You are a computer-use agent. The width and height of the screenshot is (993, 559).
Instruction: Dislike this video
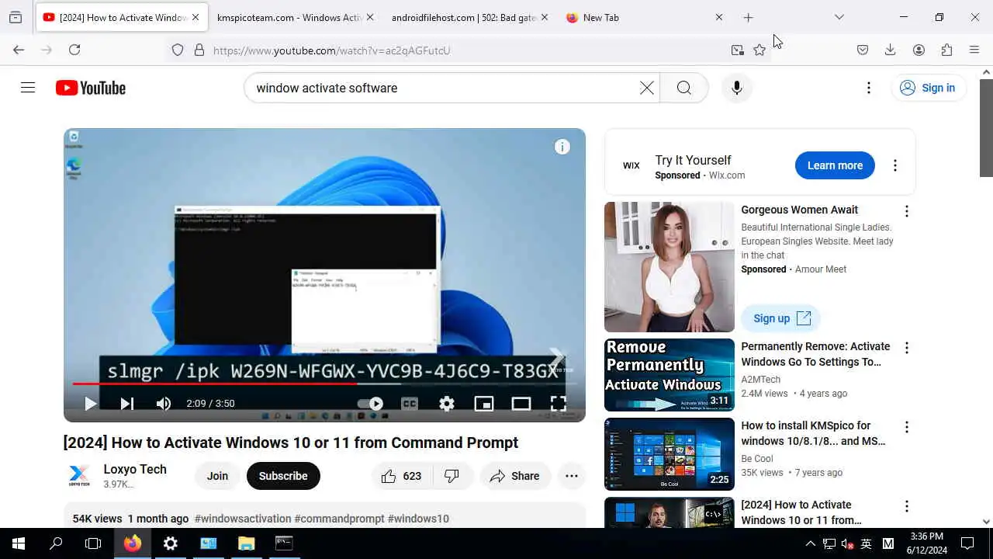[x=452, y=476]
